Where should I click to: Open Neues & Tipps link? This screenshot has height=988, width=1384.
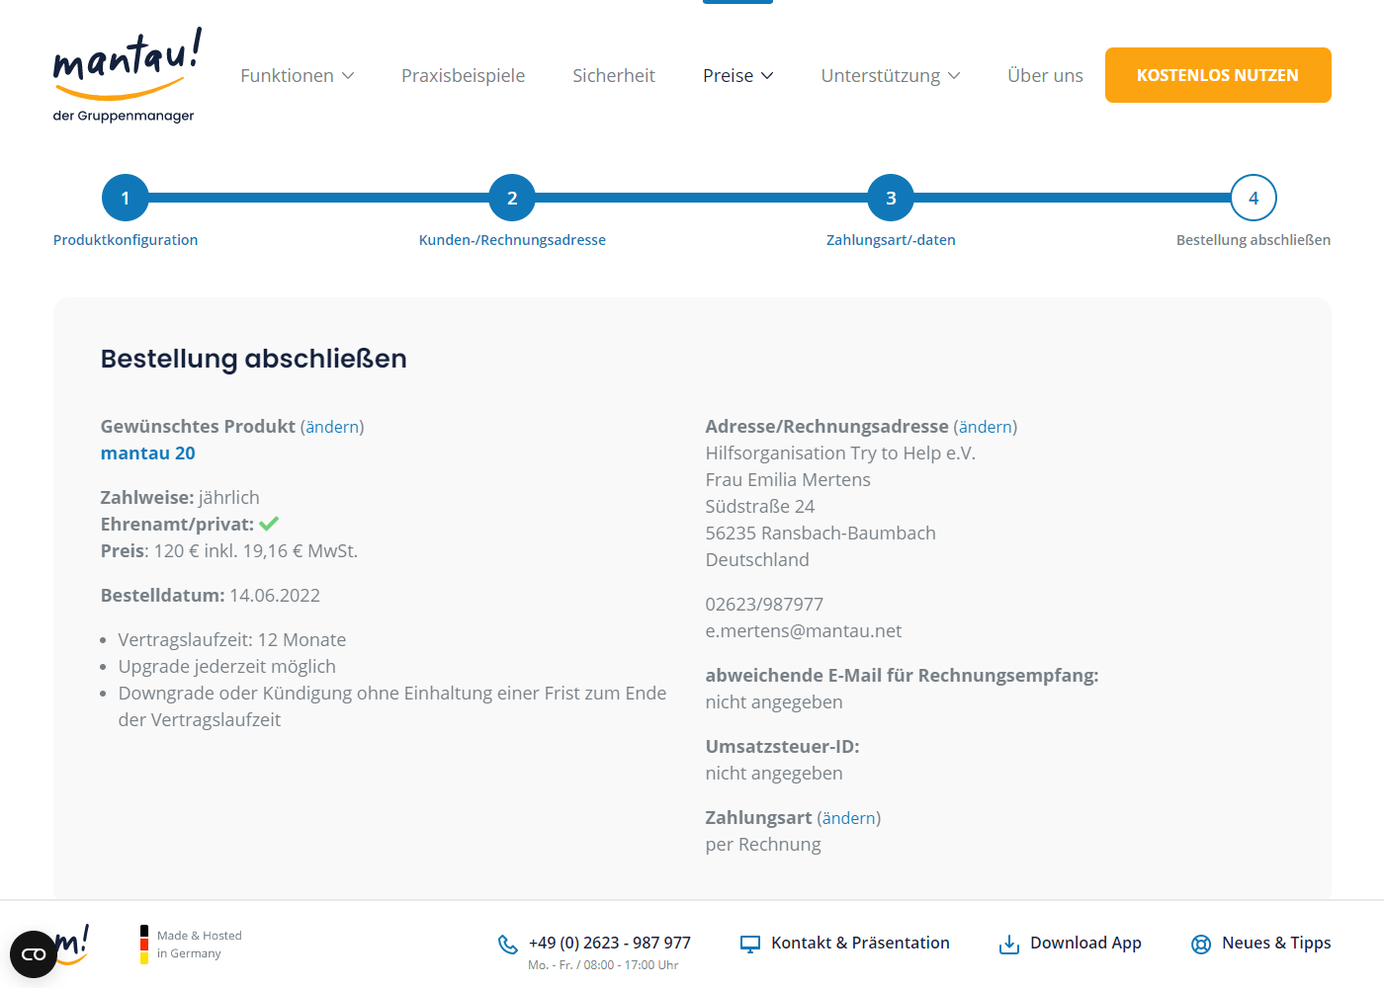pyautogui.click(x=1276, y=943)
